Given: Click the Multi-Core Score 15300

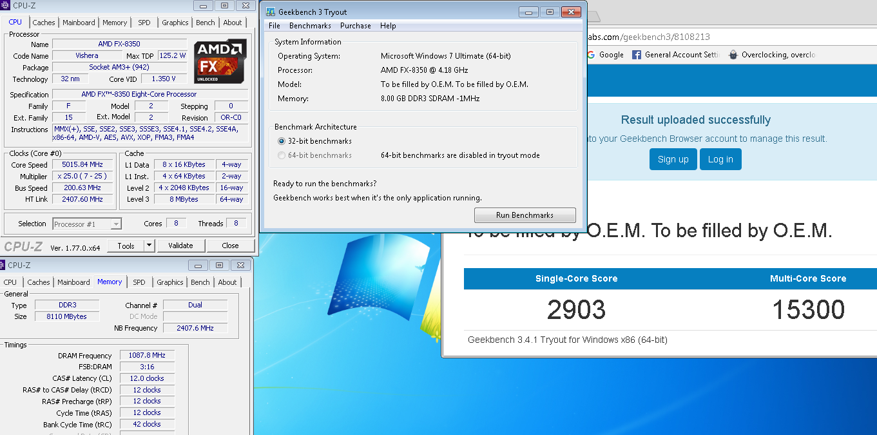Looking at the screenshot, I should (809, 310).
